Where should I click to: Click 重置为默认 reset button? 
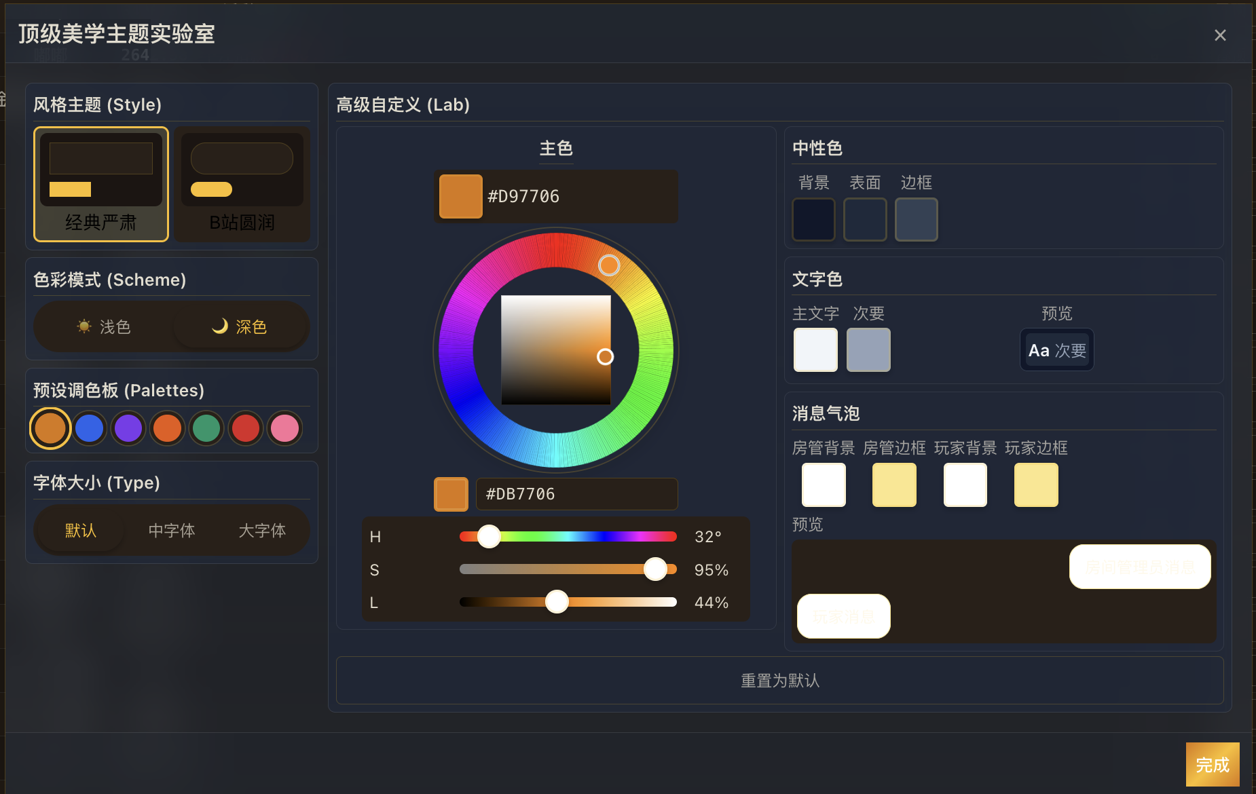780,680
